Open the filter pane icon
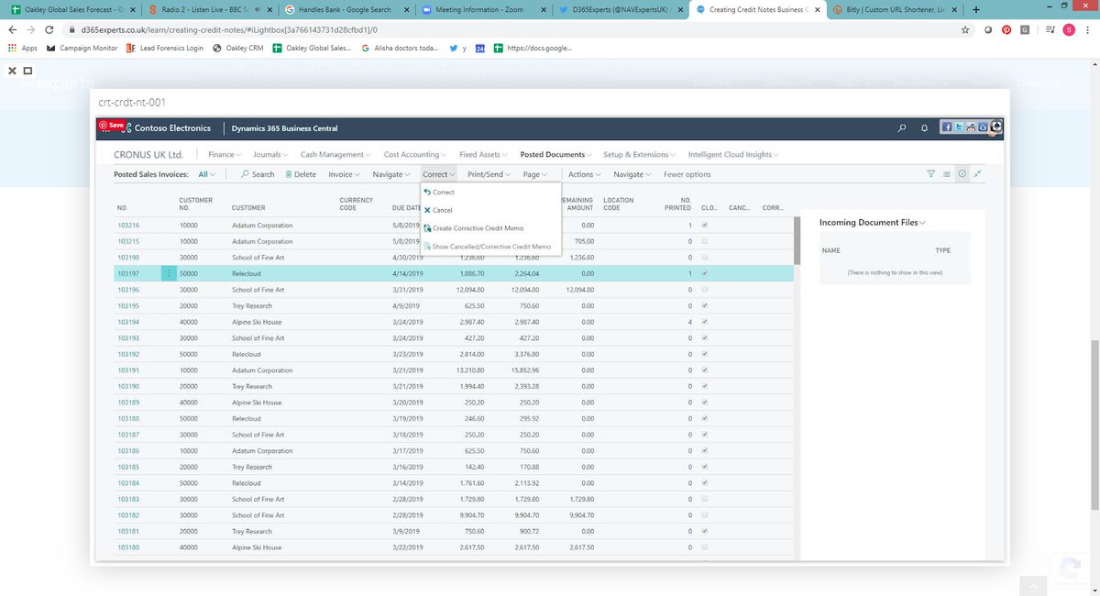Viewport: 1100px width, 596px height. 930,173
